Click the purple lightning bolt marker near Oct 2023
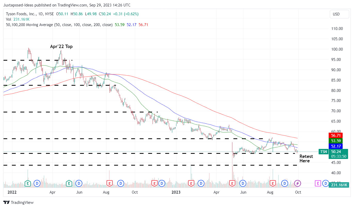Screen dimensions: 354x208 click(298, 183)
